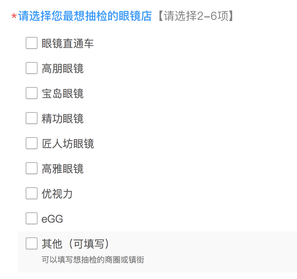Enable the 精功眼镜 option

point(31,118)
